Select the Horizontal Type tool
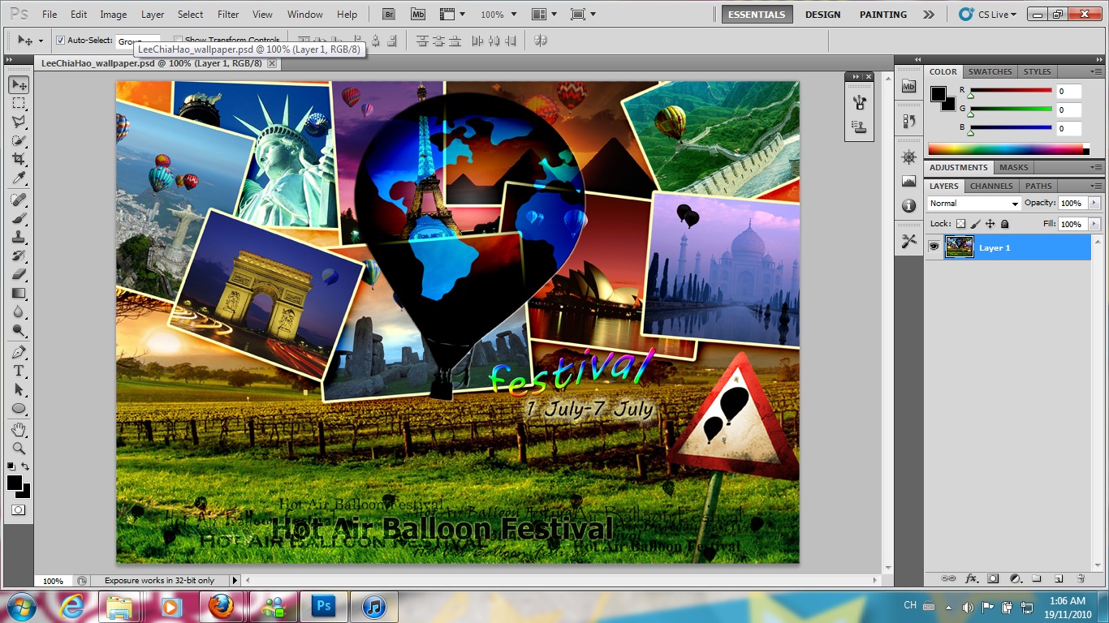Image resolution: width=1109 pixels, height=623 pixels. click(19, 370)
